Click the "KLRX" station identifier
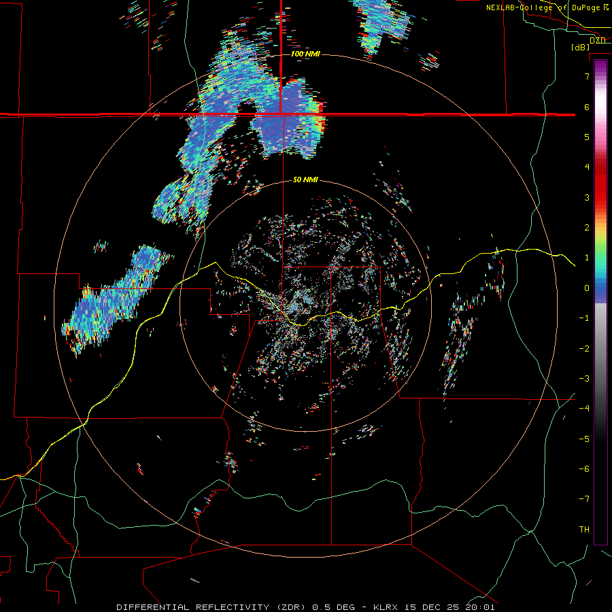Viewport: 612px width, 612px height. pyautogui.click(x=387, y=607)
